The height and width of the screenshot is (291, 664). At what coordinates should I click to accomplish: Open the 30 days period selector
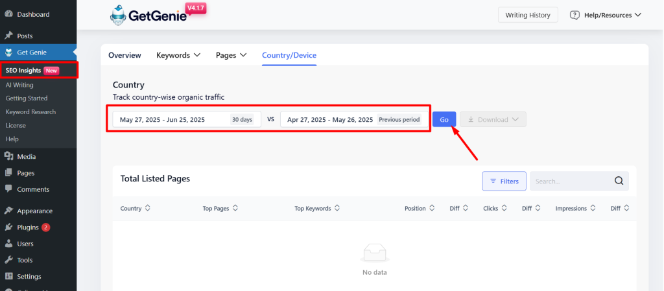(x=243, y=120)
